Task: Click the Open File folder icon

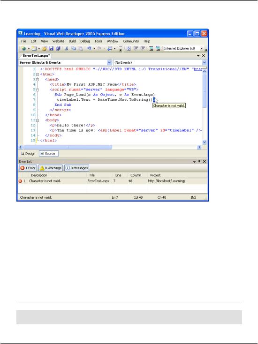Action: point(44,48)
